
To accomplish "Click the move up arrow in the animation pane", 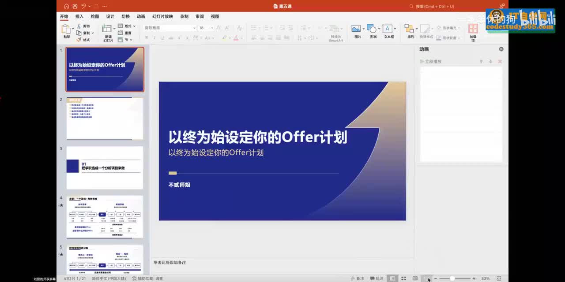I will 482,61.
